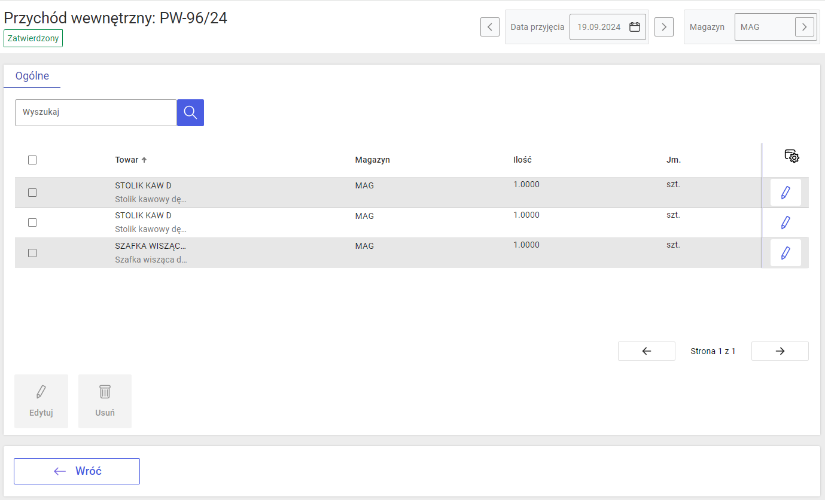The image size is (825, 500).
Task: Click the Magazyn column header
Action: coord(372,160)
